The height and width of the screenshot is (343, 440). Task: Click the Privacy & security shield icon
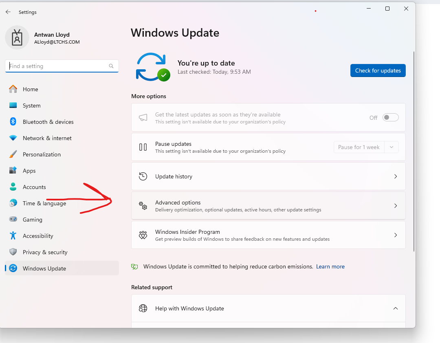[x=13, y=252]
